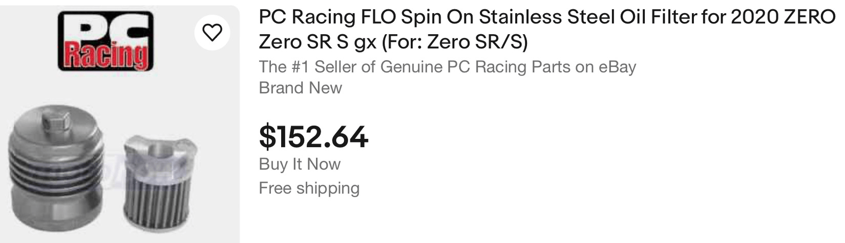This screenshot has height=243, width=845.
Task: Open the PC Racing FLO listing title
Action: click(546, 17)
